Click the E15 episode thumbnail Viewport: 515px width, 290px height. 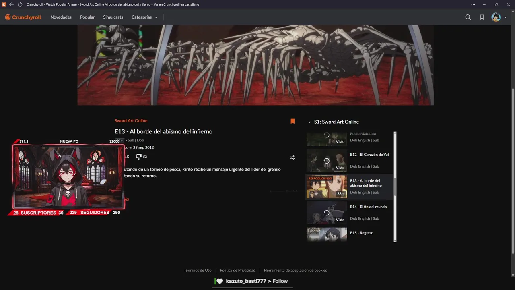pyautogui.click(x=327, y=234)
